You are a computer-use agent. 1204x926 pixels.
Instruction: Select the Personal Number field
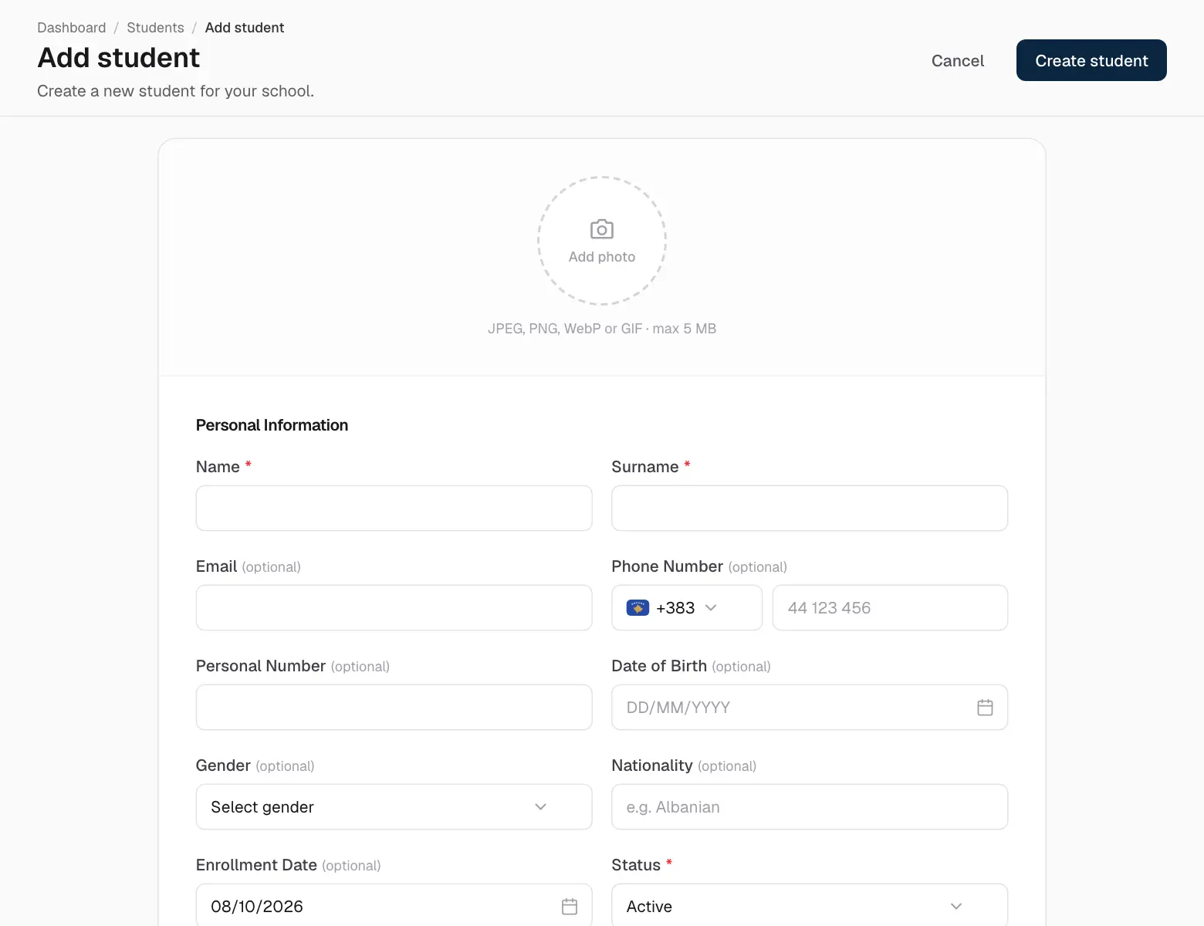click(x=394, y=708)
